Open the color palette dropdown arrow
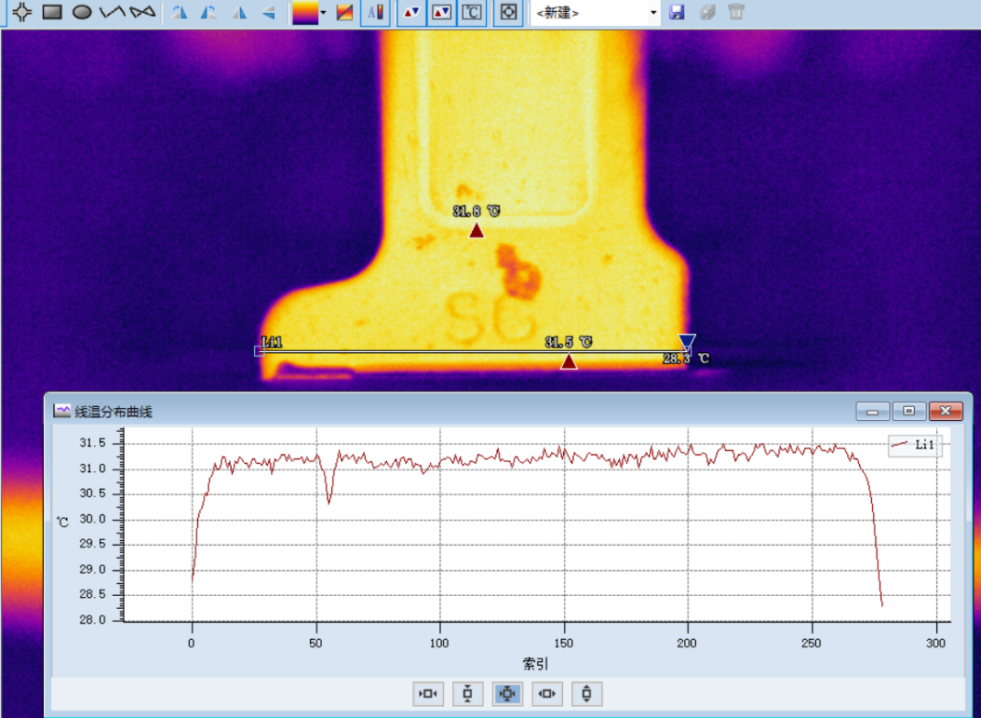The image size is (981, 718). [x=324, y=13]
